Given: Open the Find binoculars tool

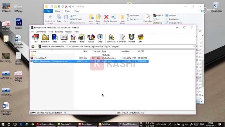Looking at the screenshot, I should (82, 38).
